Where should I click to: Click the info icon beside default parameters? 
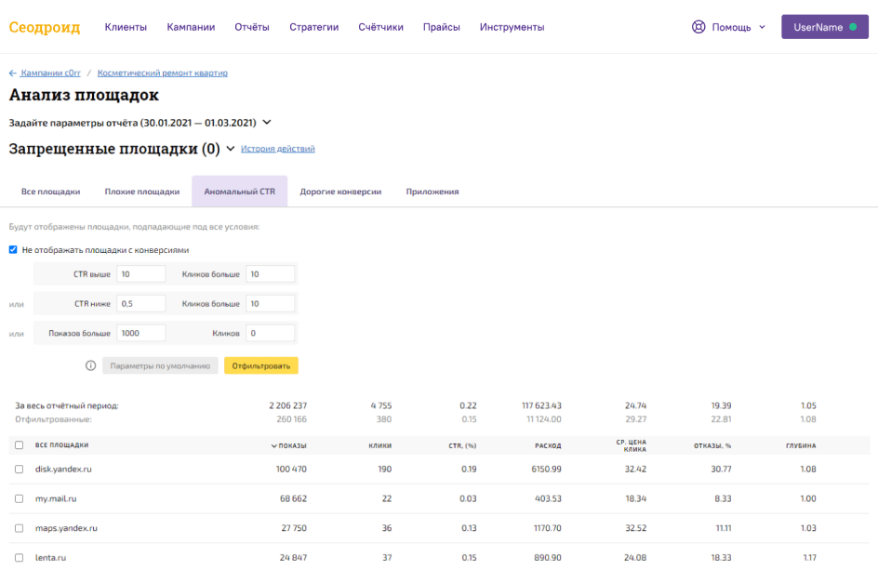(x=90, y=365)
